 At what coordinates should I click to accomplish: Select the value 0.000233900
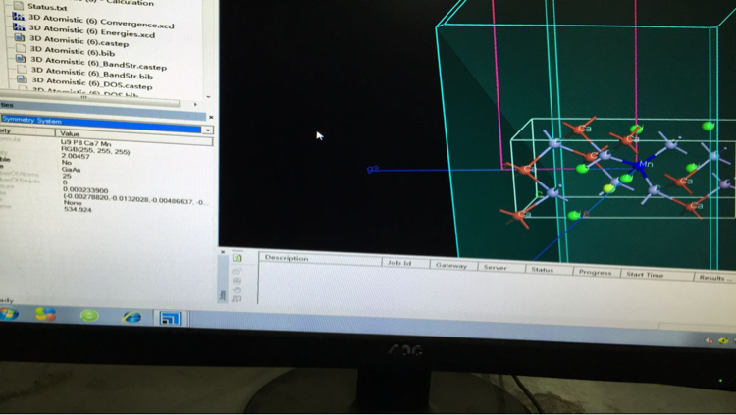85,189
